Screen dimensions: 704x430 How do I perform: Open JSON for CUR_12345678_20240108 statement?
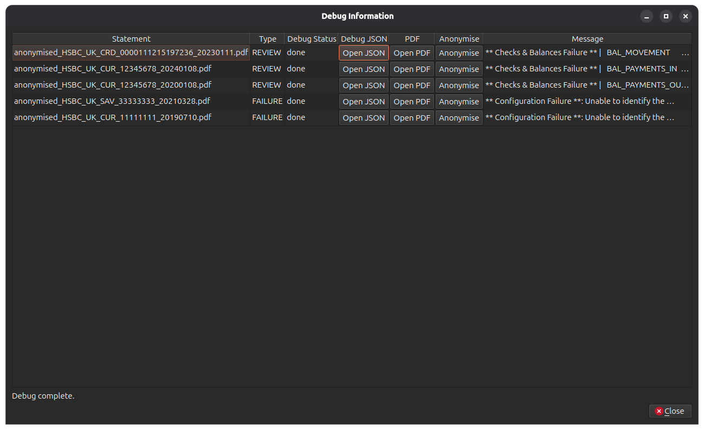tap(364, 69)
